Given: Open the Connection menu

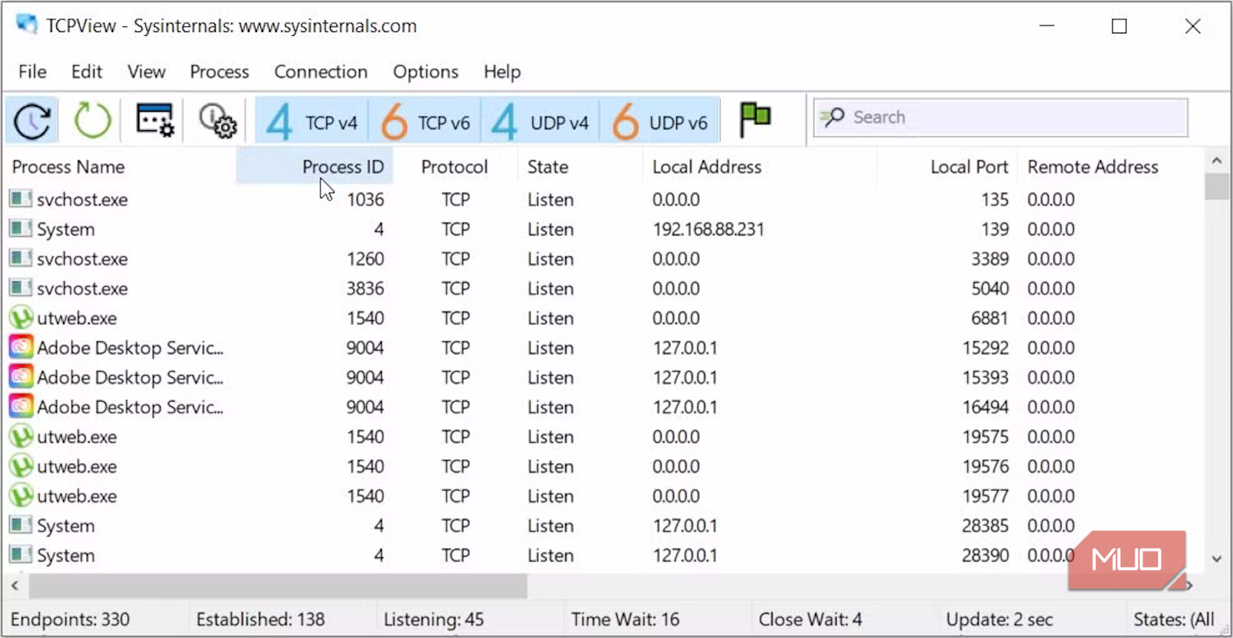Looking at the screenshot, I should coord(321,72).
